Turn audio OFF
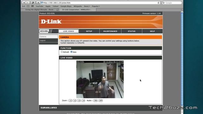This screenshot has width=203, height=114. (101, 101)
